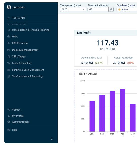Click the Lucanet logo icon
The image size is (137, 146).
pyautogui.click(x=9, y=7)
